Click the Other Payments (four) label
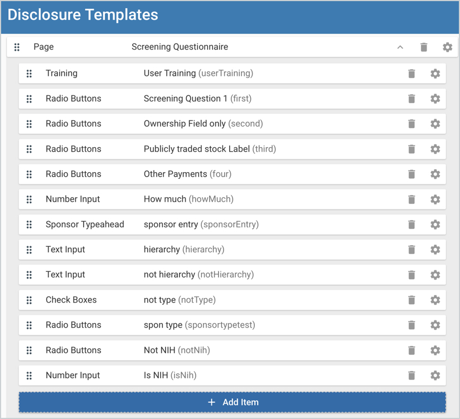Image resolution: width=460 pixels, height=419 pixels. coord(188,174)
